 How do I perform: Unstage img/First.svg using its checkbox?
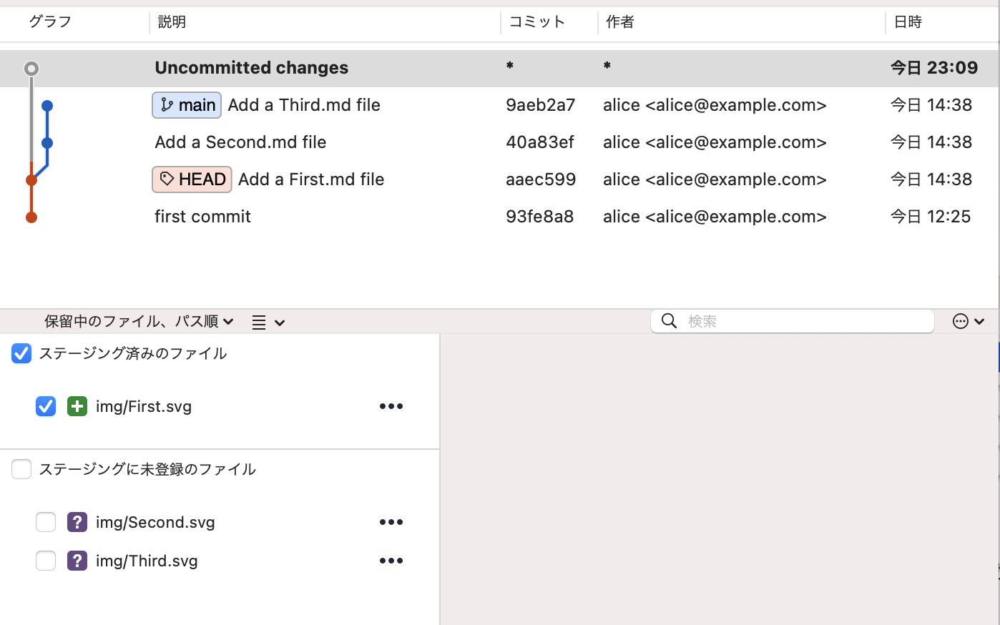(46, 406)
